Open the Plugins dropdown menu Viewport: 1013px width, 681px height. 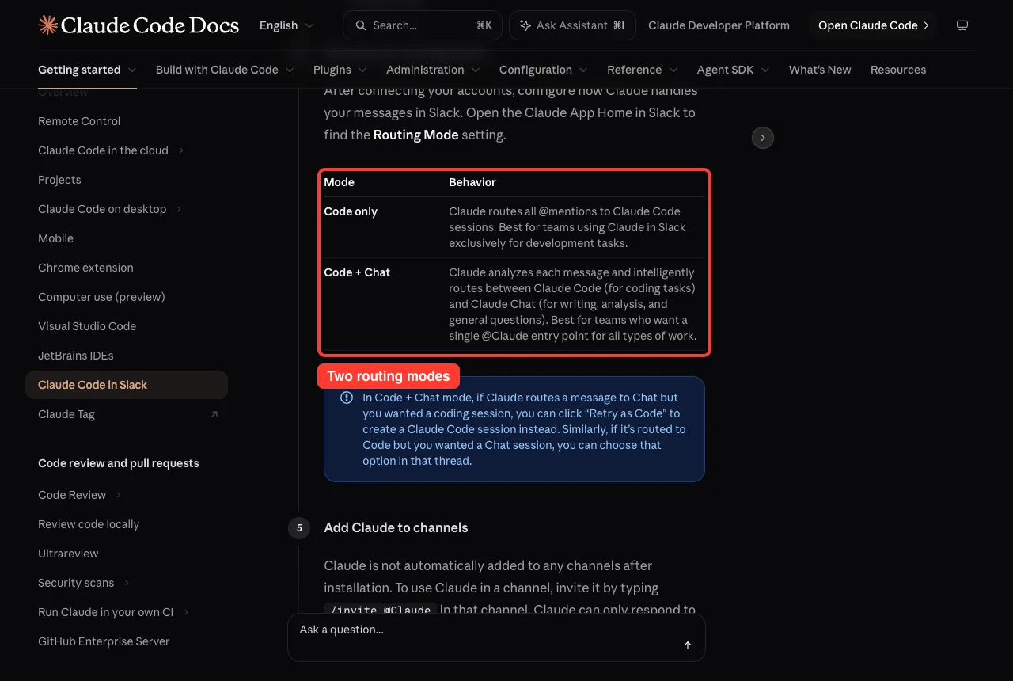pyautogui.click(x=340, y=70)
